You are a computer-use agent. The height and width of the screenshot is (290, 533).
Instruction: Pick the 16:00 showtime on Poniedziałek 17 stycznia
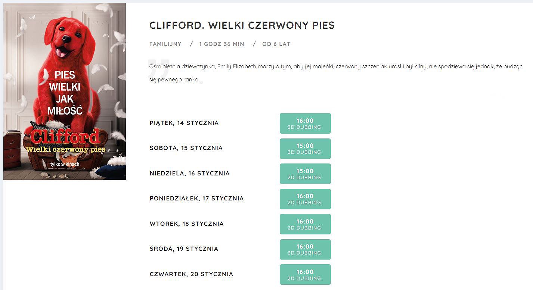click(x=305, y=199)
